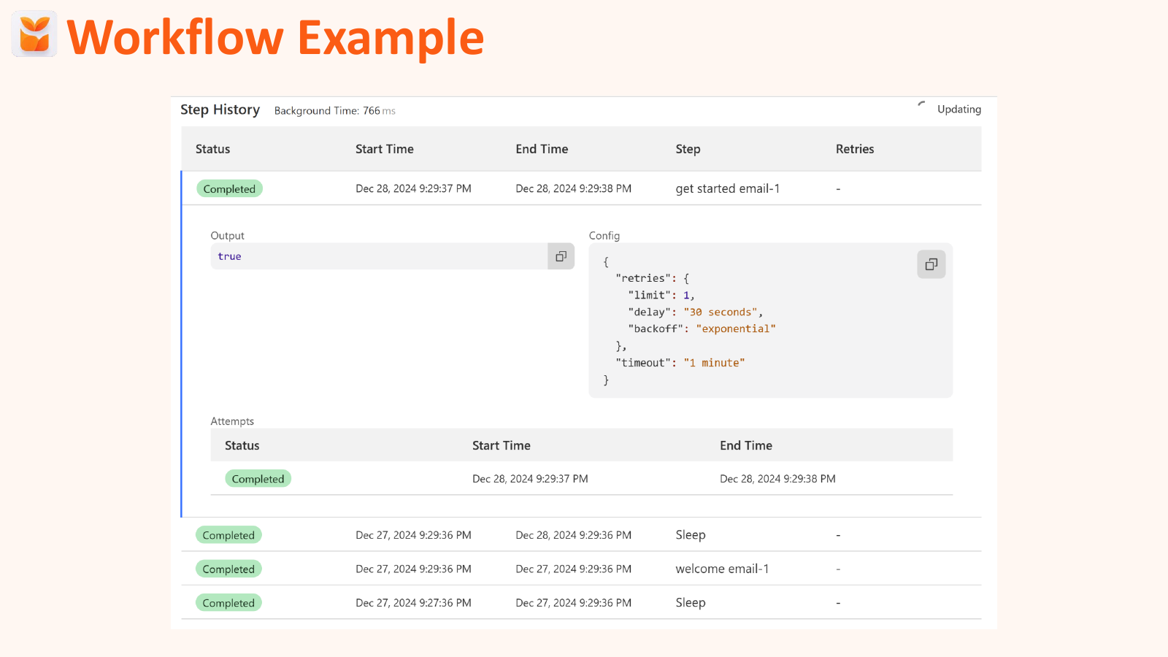
Task: Click the Step History heading
Action: coord(220,109)
